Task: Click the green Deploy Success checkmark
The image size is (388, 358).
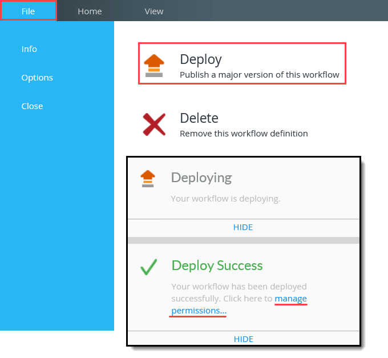Action: [x=148, y=267]
